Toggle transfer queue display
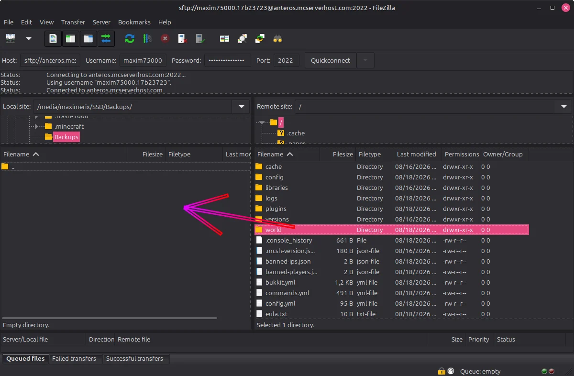Viewport: 574px width, 376px height. (106, 39)
